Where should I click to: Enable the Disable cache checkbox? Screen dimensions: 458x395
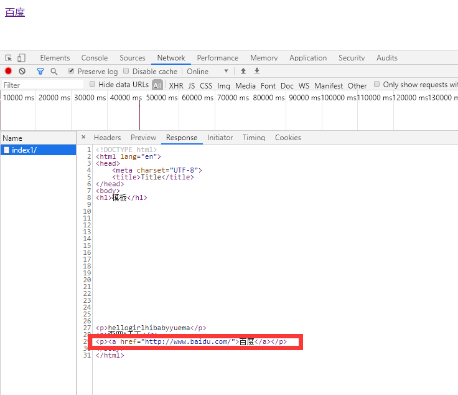click(126, 71)
